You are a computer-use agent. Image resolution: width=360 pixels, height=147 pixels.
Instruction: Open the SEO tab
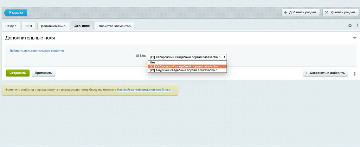pos(28,26)
